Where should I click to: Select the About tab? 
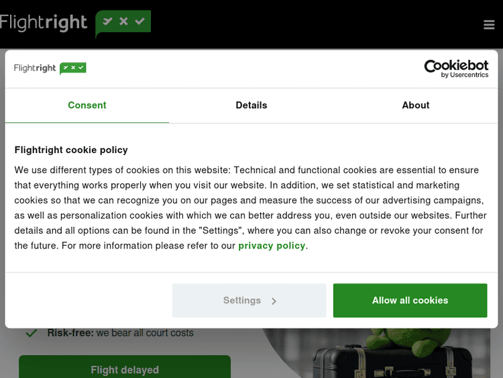coord(416,105)
